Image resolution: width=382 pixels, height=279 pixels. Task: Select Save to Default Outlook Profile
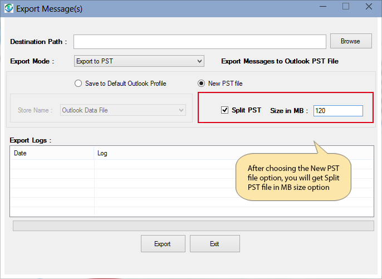pos(79,84)
